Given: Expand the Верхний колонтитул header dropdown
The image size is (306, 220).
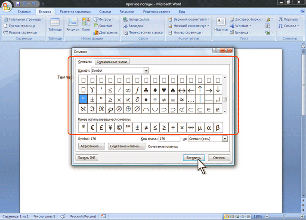Looking at the screenshot, I should pos(208,19).
